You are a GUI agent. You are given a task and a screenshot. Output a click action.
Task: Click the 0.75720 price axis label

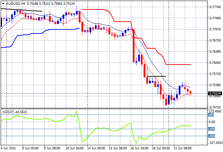(215, 74)
